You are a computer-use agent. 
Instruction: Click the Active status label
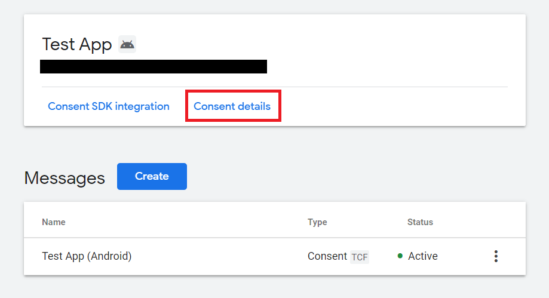(422, 256)
